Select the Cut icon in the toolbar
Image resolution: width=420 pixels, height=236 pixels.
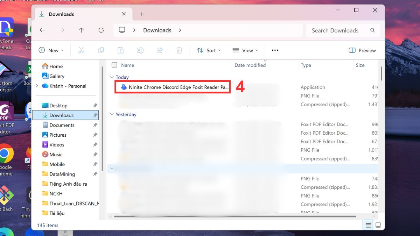tap(82, 50)
